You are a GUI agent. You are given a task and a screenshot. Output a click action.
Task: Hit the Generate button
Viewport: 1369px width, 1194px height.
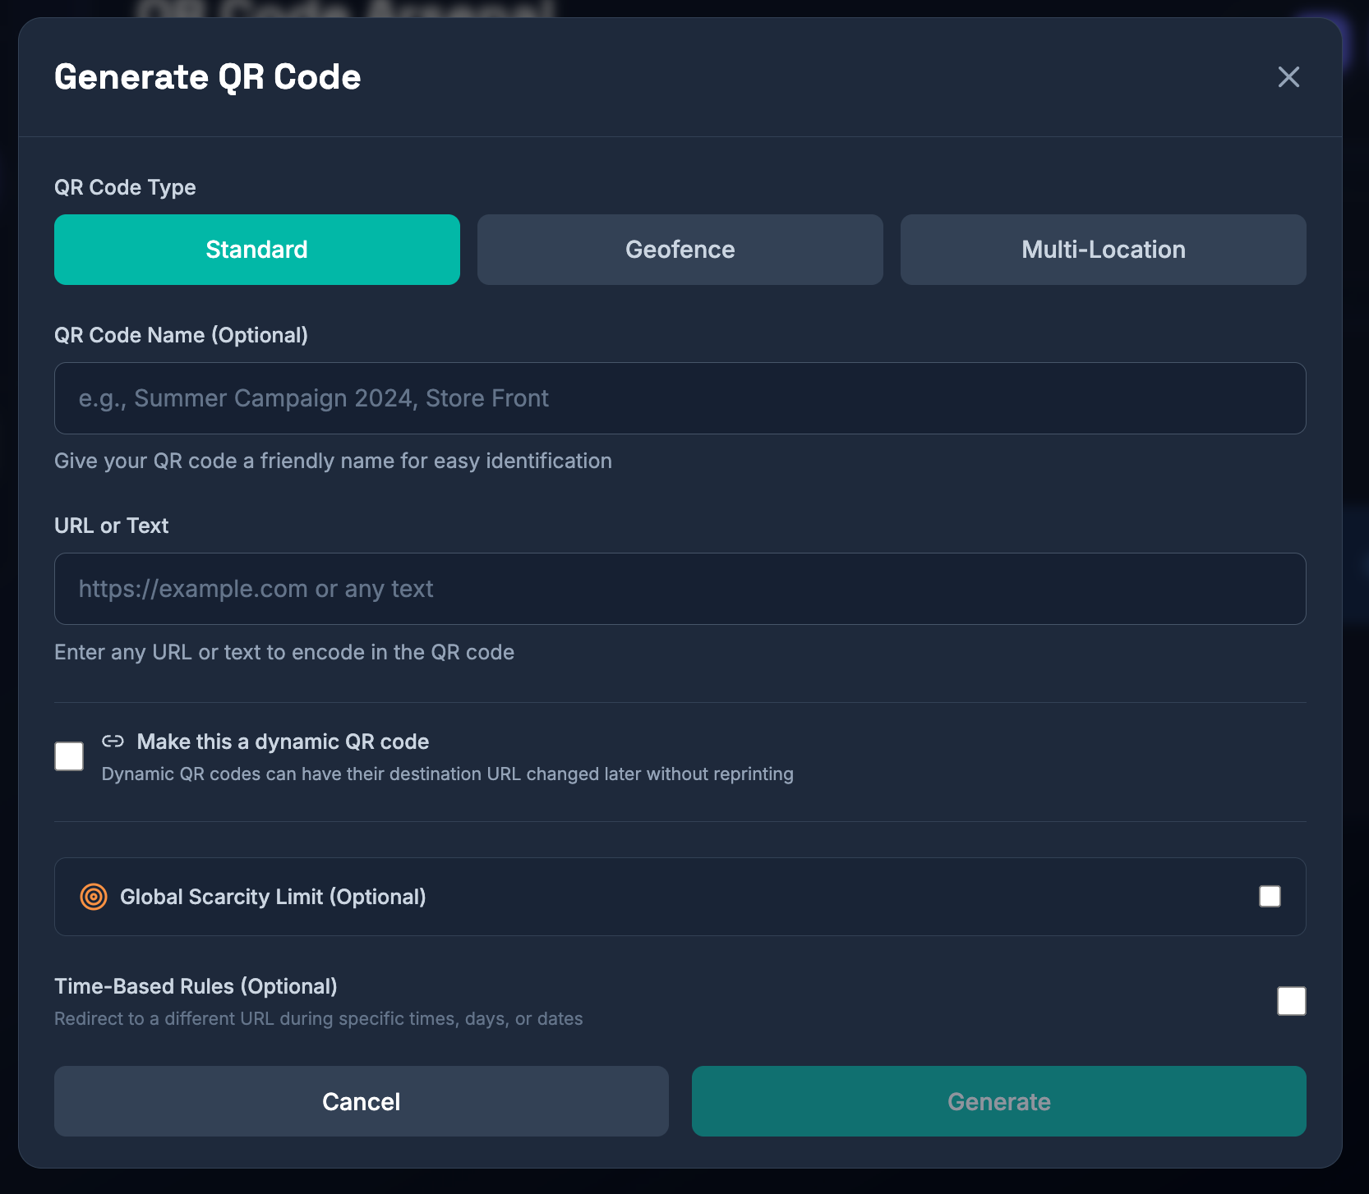tap(998, 1101)
